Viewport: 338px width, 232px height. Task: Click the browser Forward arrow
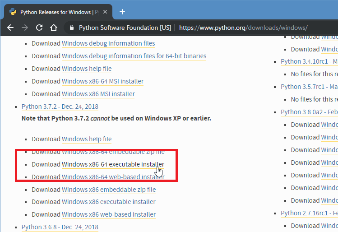tap(25, 28)
